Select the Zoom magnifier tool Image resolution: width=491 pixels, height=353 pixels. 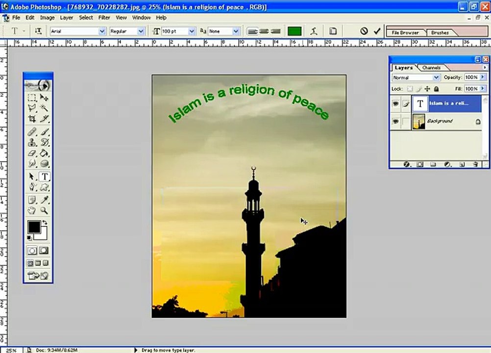coord(44,210)
